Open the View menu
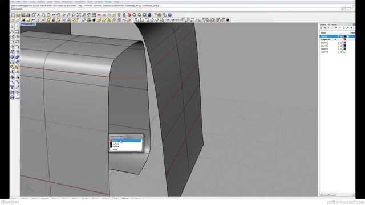 25,2
